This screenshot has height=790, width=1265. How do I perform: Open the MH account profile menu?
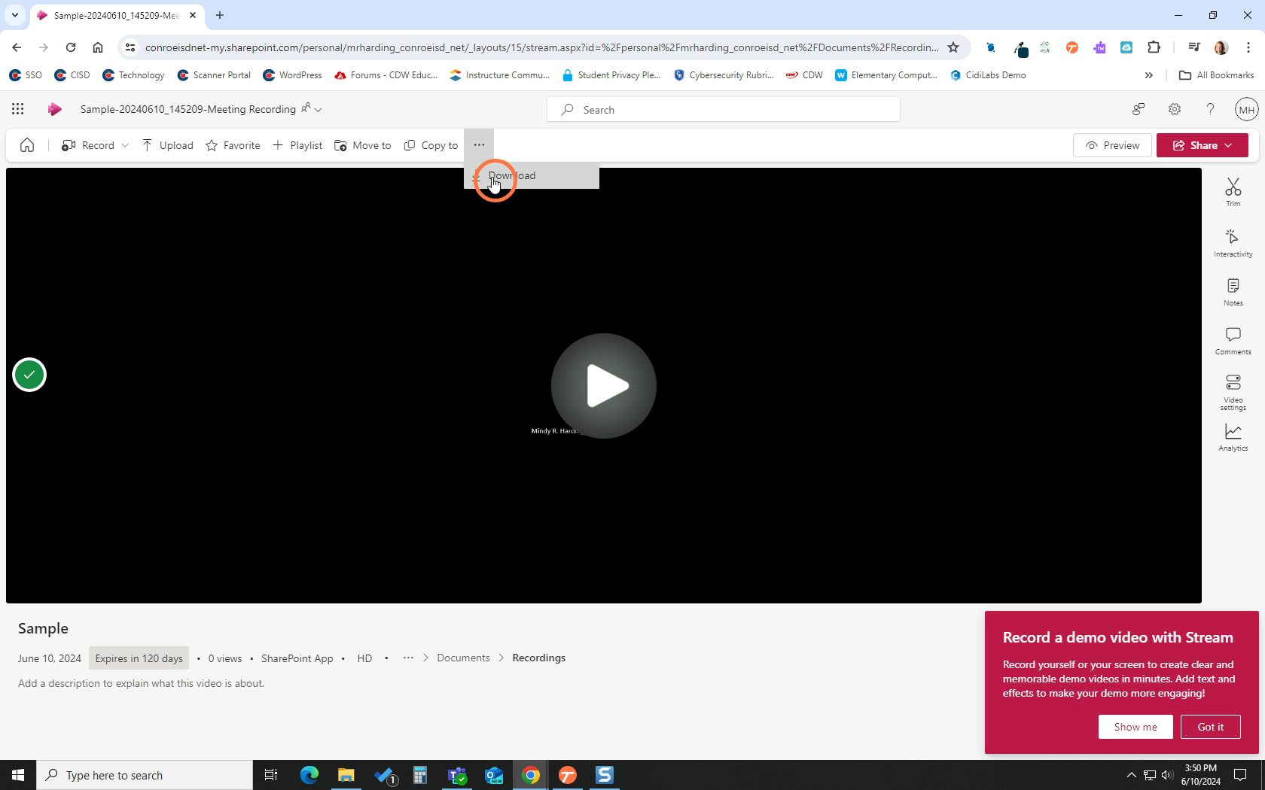click(1246, 109)
